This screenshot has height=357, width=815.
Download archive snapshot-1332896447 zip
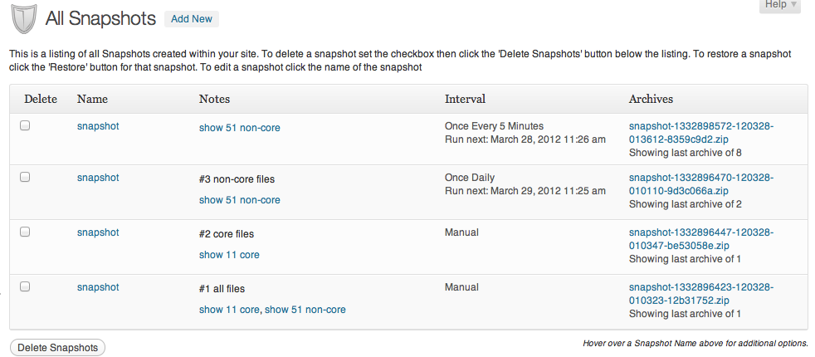coord(701,238)
